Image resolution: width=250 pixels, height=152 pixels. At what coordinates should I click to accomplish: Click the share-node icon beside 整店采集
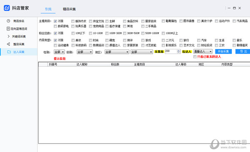(x=8, y=44)
